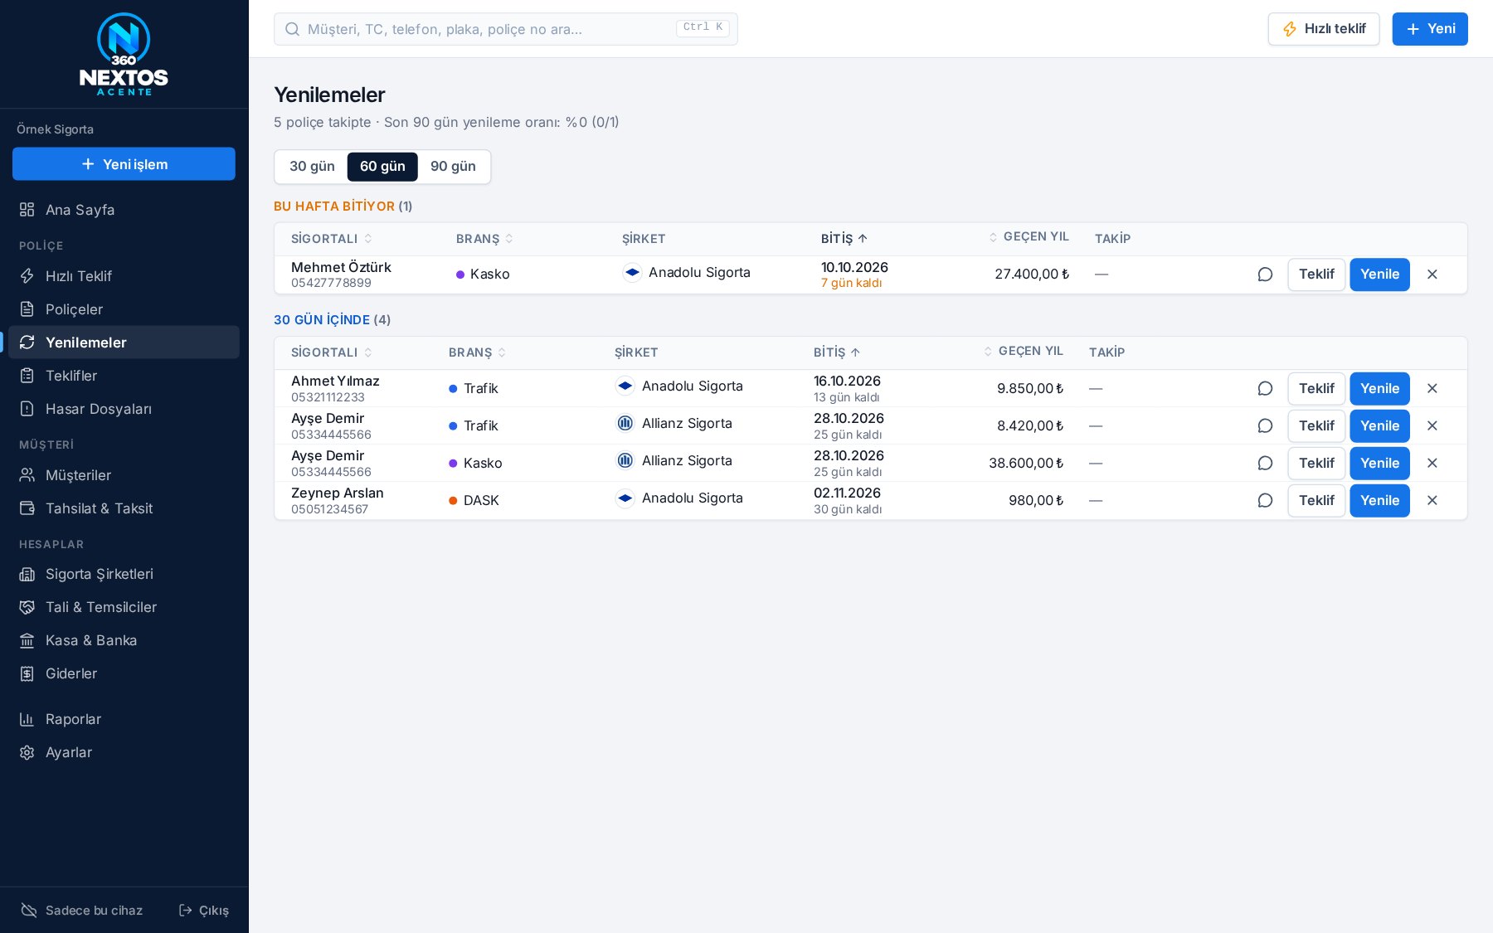The image size is (1493, 933).
Task: Sort the Bu Hafta table by Branş
Action: (x=485, y=239)
